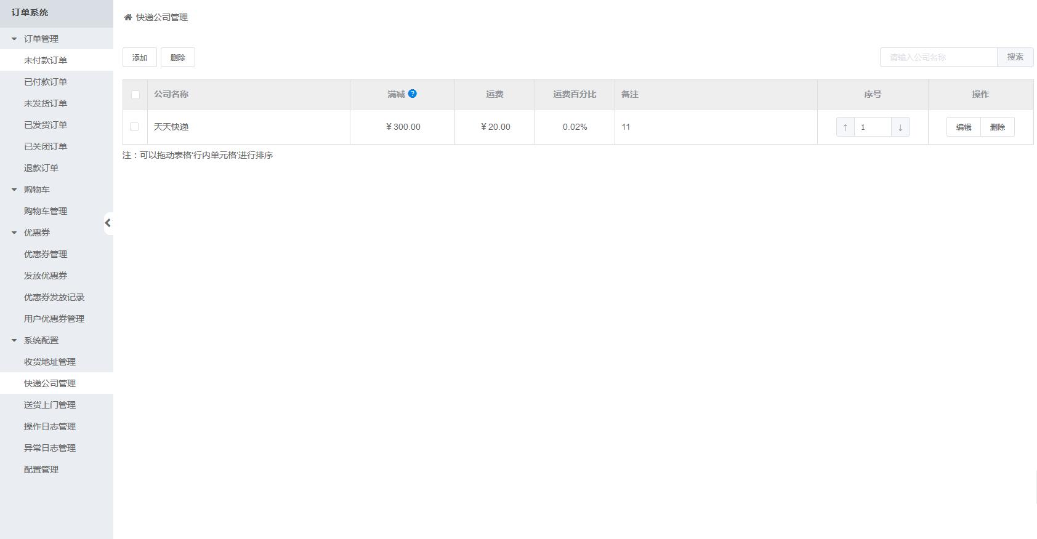Screen dimensions: 1037x539
Task: Click the 快递公司管理 breadcrumb title
Action: click(162, 17)
